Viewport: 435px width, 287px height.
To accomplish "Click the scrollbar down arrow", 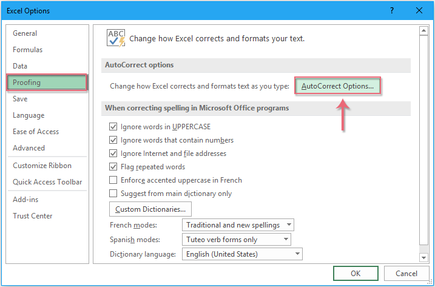I will [423, 257].
